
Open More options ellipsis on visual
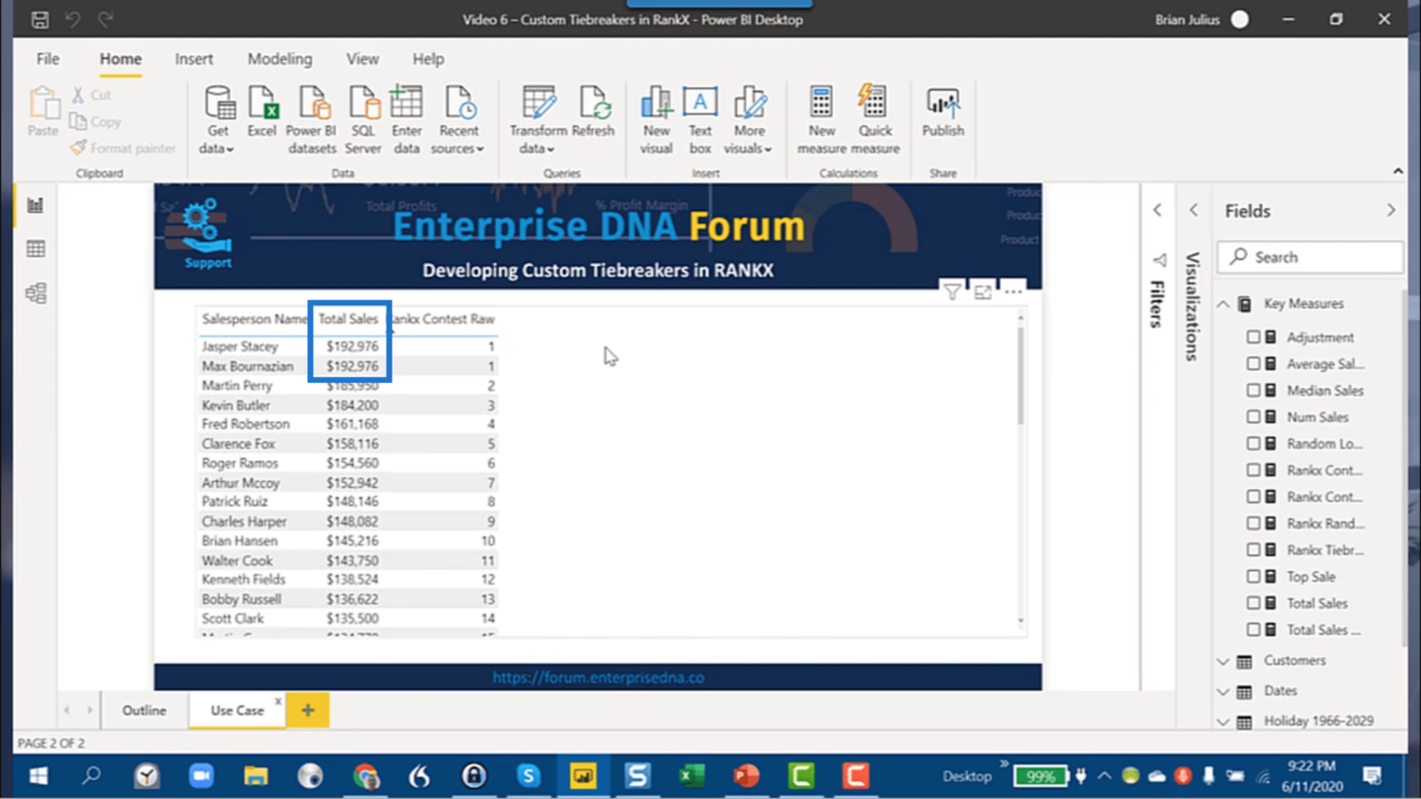coord(1012,292)
